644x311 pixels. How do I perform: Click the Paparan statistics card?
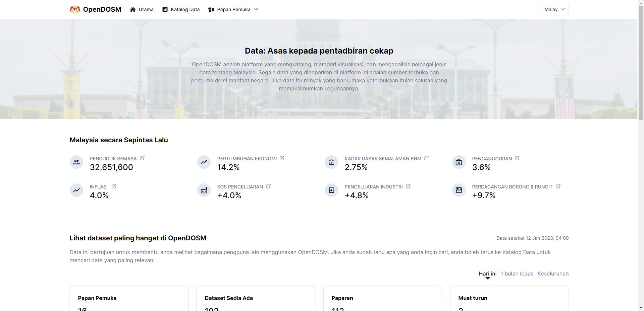tap(383, 298)
